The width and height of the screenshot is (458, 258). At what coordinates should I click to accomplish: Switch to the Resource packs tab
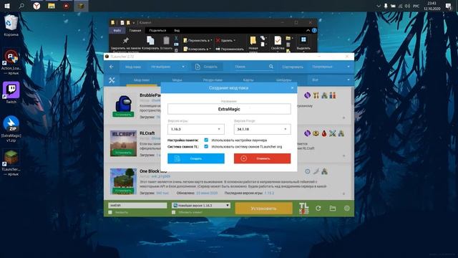click(x=213, y=80)
